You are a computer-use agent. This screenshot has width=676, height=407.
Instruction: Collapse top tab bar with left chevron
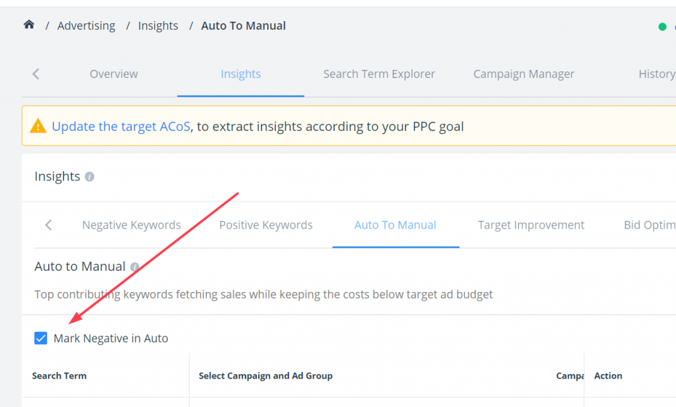tap(36, 74)
